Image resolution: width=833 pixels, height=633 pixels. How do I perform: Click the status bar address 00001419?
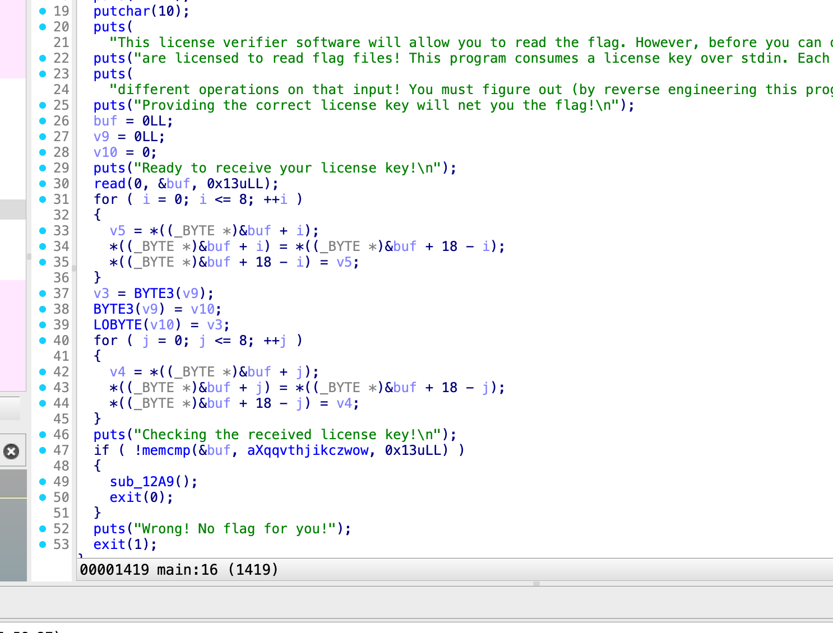pyautogui.click(x=114, y=570)
